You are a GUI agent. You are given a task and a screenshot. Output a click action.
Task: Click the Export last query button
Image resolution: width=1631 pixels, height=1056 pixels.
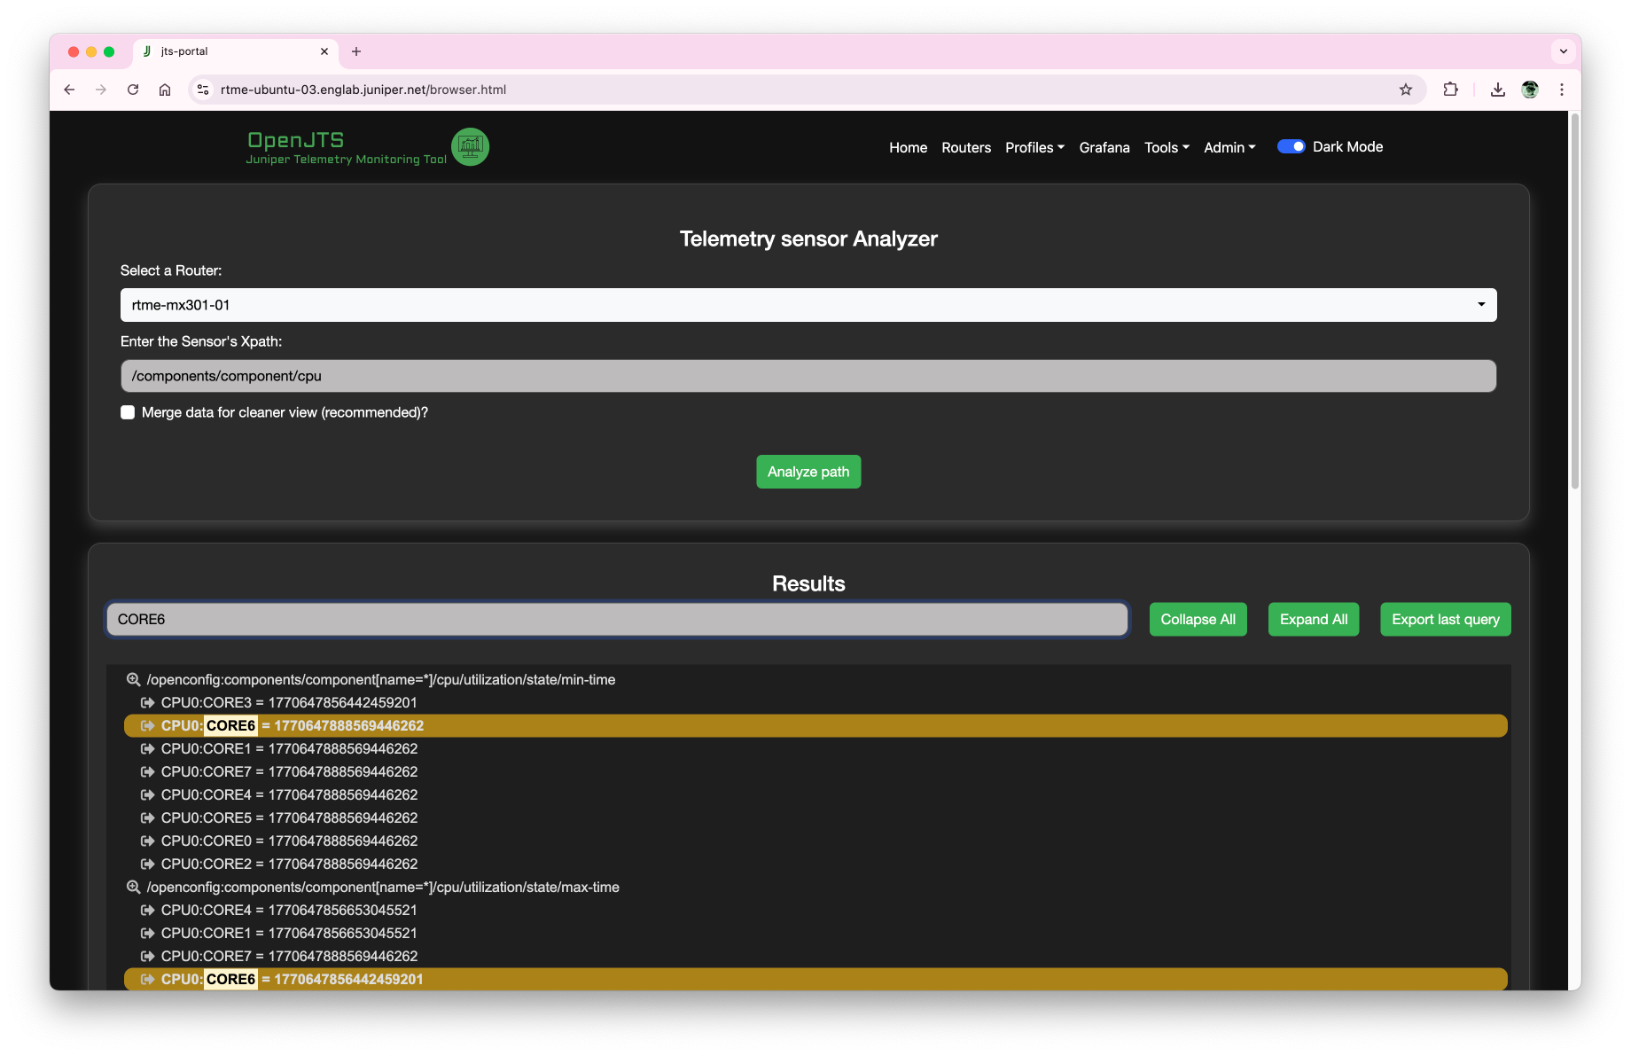tap(1445, 619)
